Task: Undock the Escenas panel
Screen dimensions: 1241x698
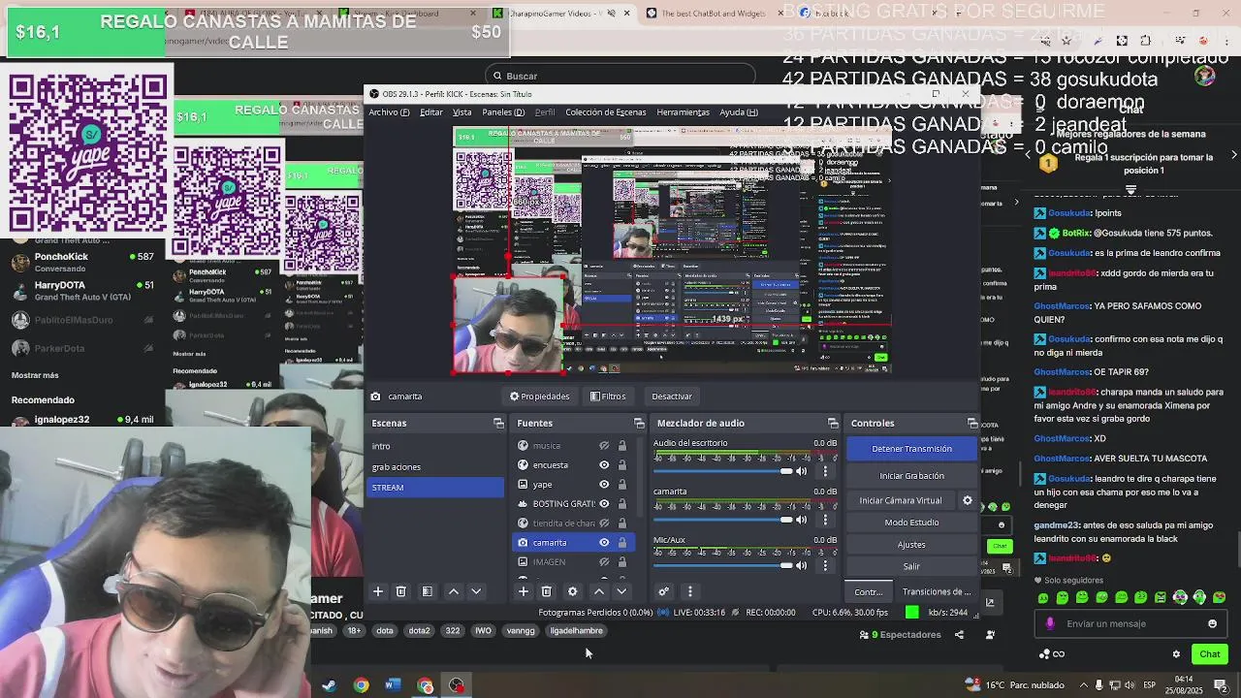Action: coord(498,424)
